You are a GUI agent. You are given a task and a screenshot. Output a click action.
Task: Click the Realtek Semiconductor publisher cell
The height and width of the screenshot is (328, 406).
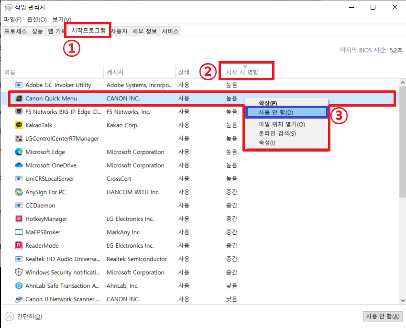[136, 259]
